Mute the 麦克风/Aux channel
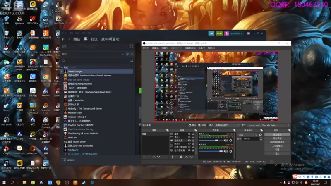The width and height of the screenshot is (331, 186). 225,141
